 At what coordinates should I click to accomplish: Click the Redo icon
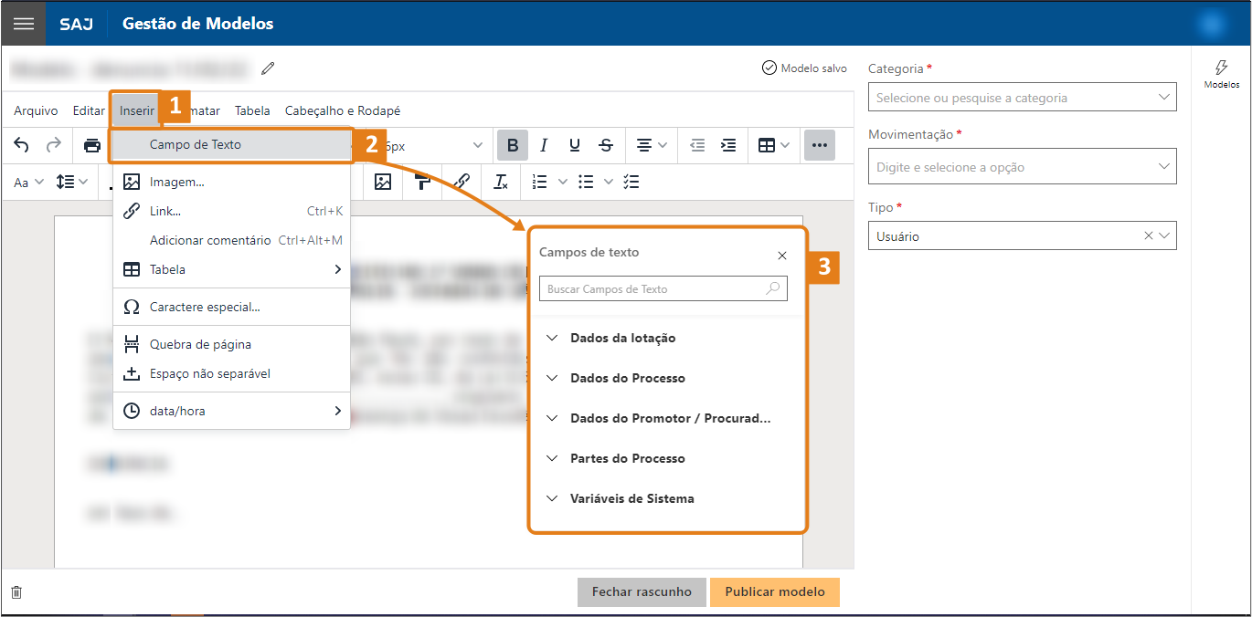coord(53,145)
